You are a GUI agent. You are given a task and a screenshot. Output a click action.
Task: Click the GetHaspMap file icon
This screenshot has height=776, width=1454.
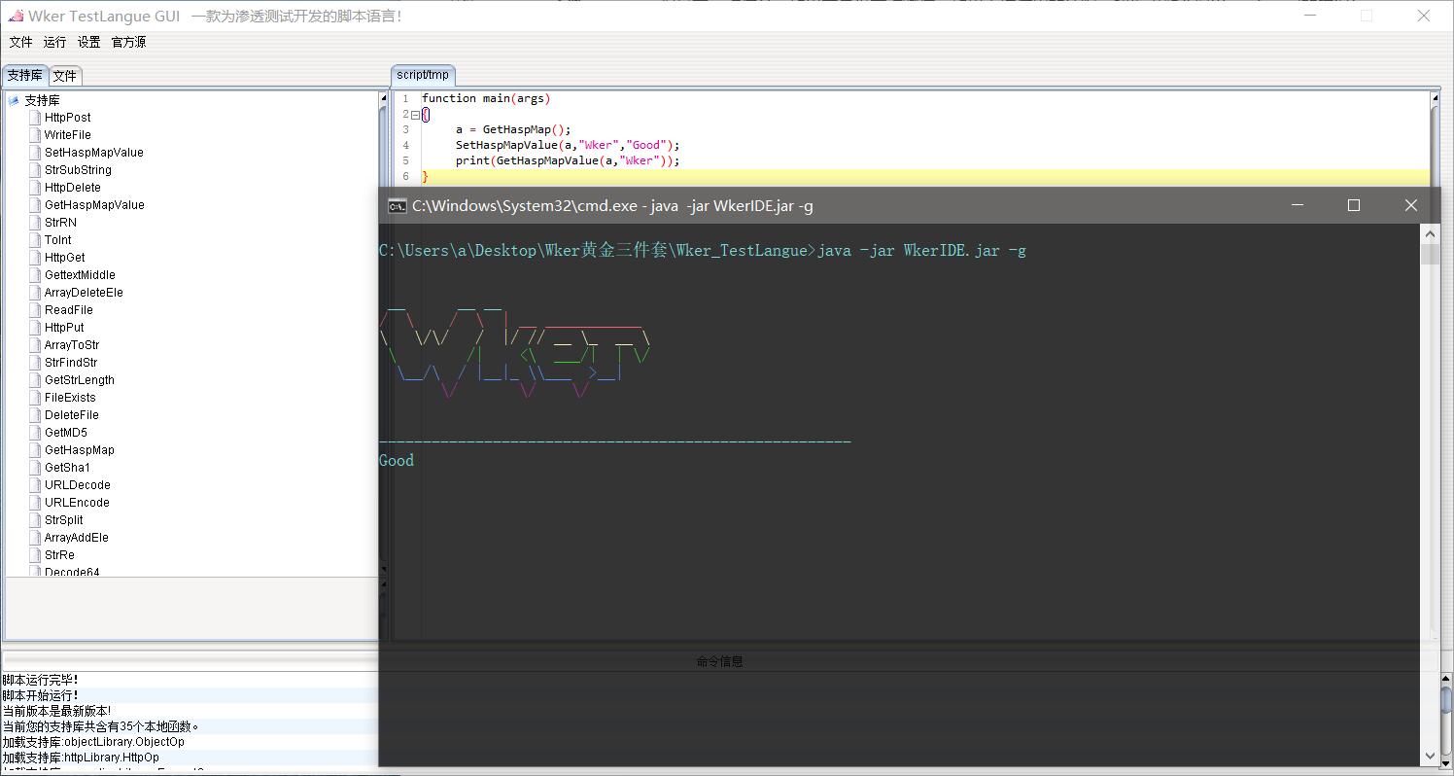pos(35,450)
